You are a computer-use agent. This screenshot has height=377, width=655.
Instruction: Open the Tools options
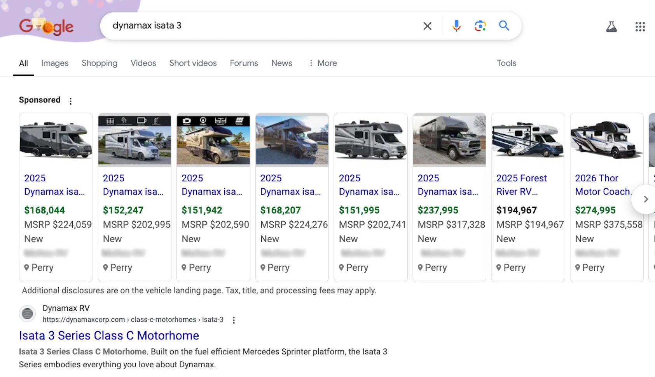(x=507, y=63)
